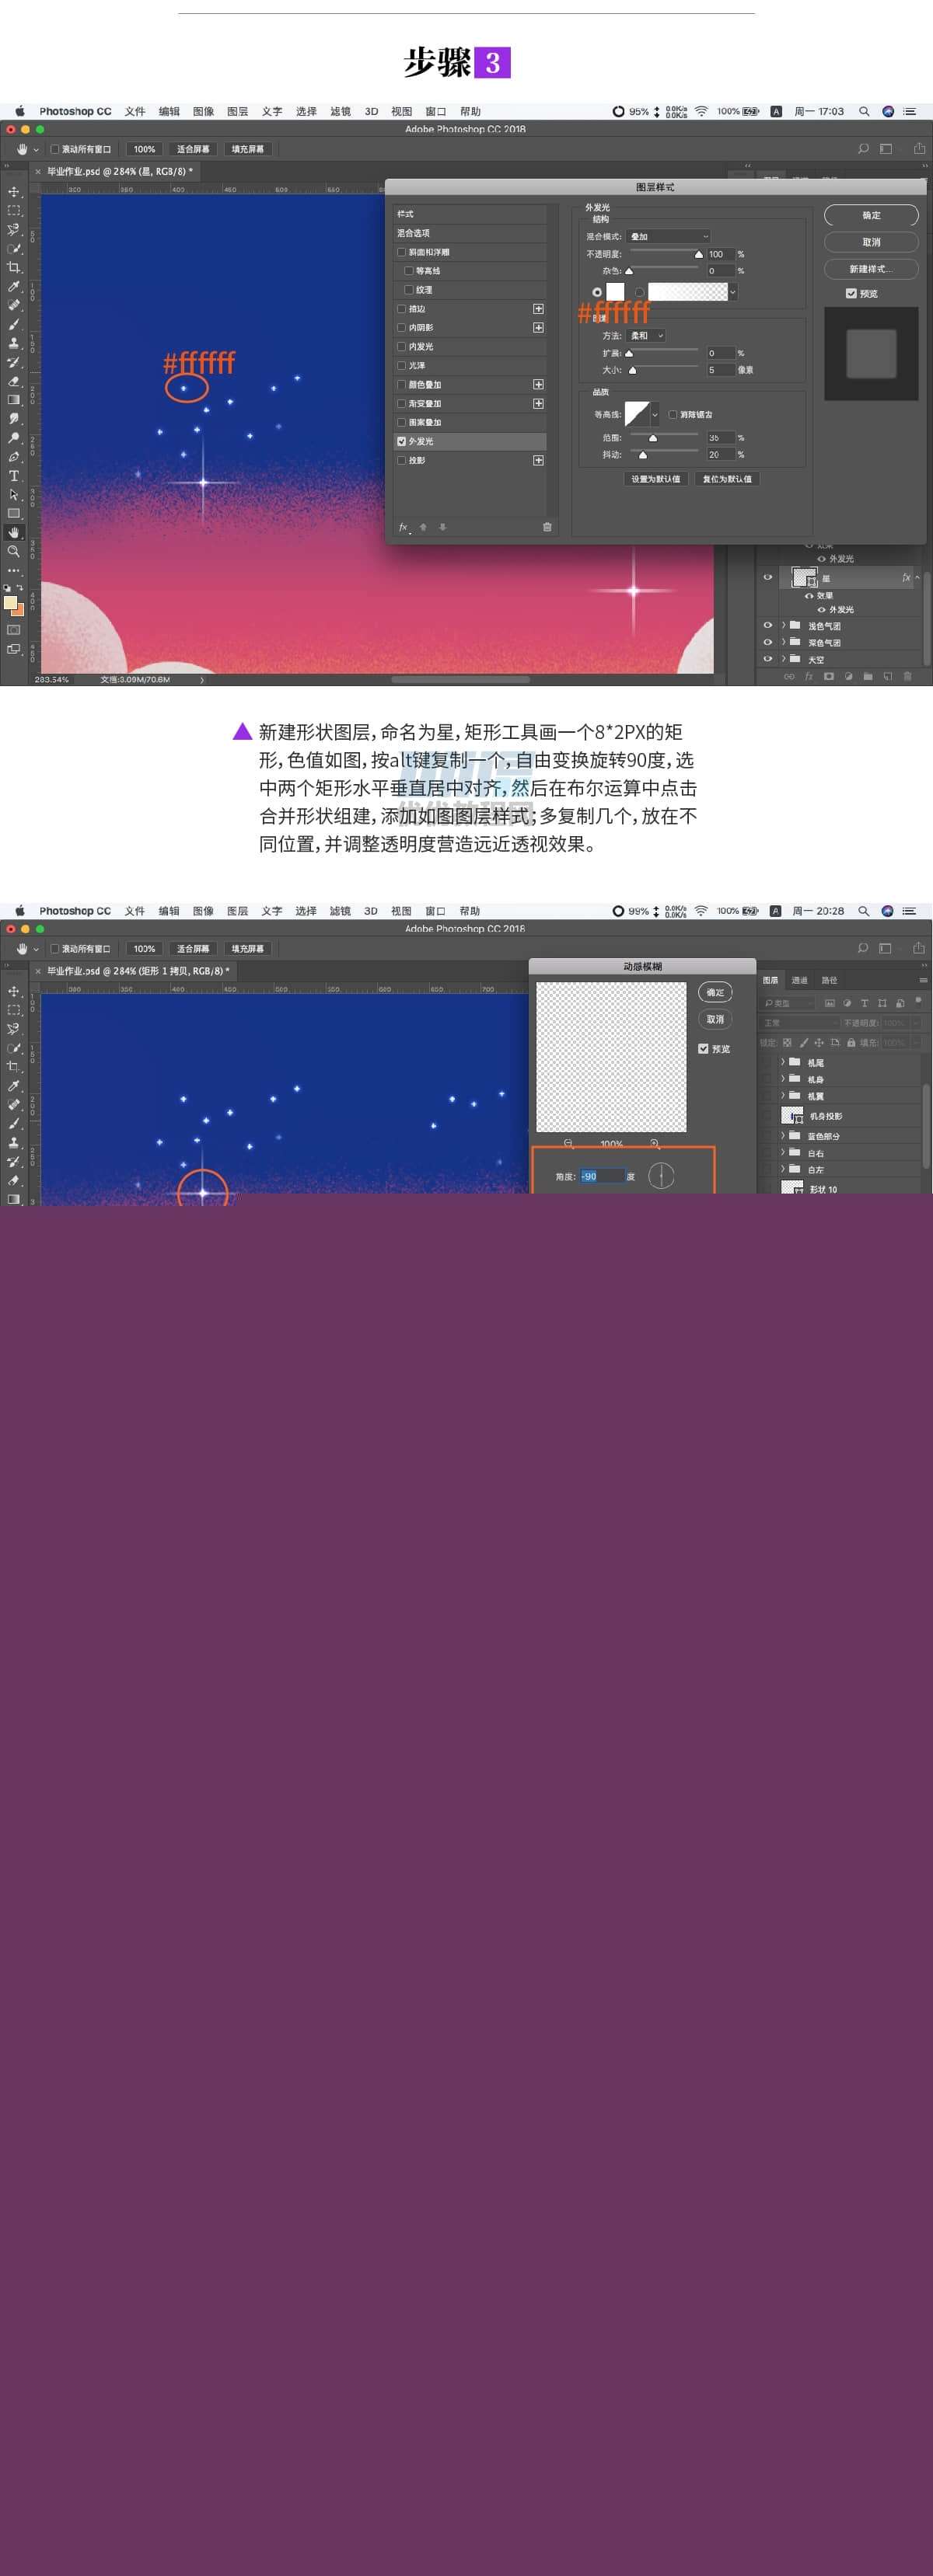Click the 复位为默认值 button
Viewport: 933px width, 2576px height.
727,479
